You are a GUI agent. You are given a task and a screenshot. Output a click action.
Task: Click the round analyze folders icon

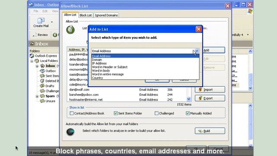tap(71, 132)
